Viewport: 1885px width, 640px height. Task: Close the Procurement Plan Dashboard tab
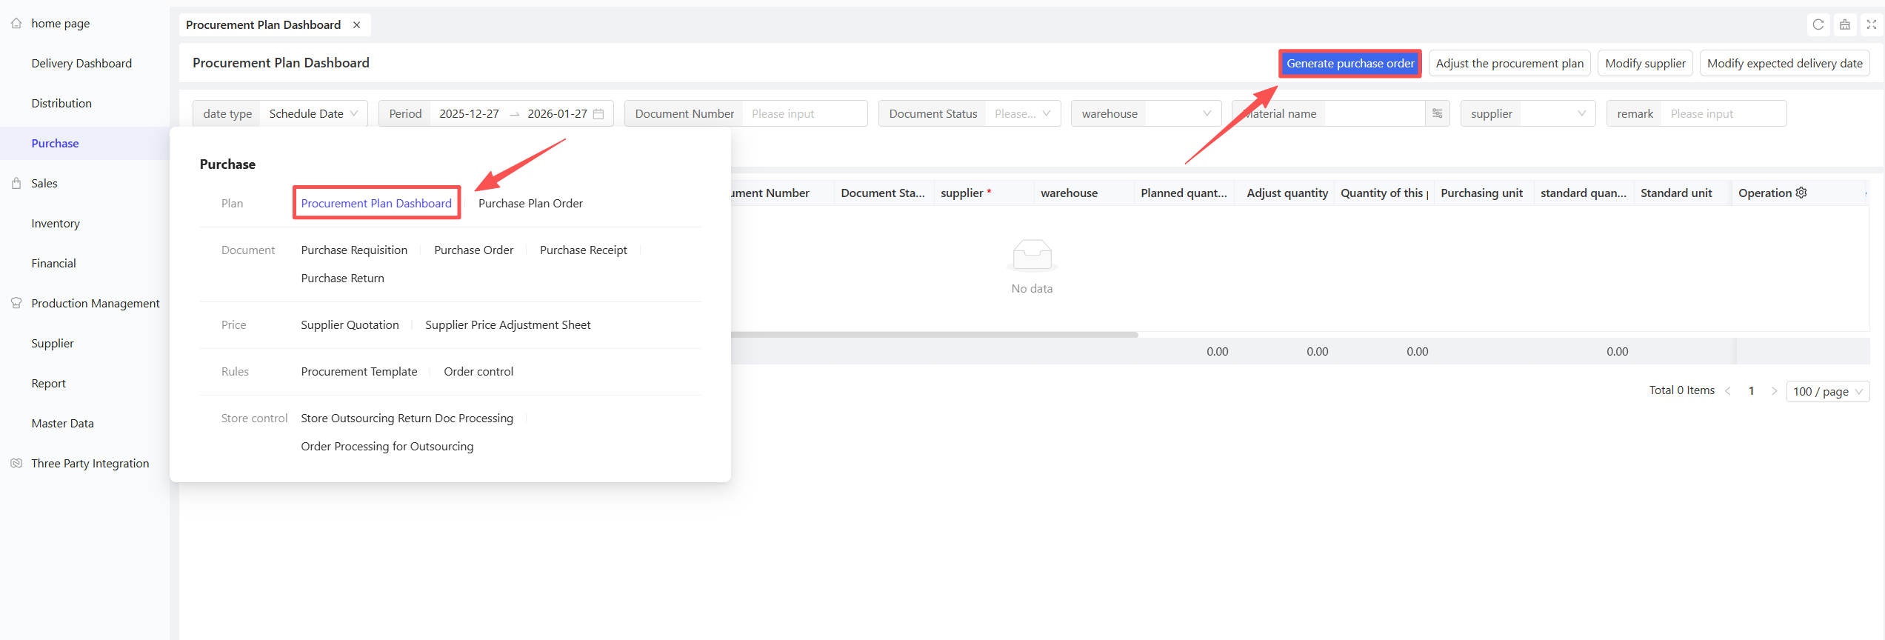tap(357, 25)
